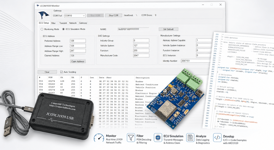Toggle the Auto Scrolling checkbox
Viewport: 274px width, 150px height.
tap(61, 72)
